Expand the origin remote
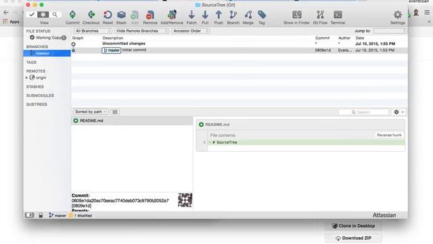433x244 pixels. tap(27, 78)
